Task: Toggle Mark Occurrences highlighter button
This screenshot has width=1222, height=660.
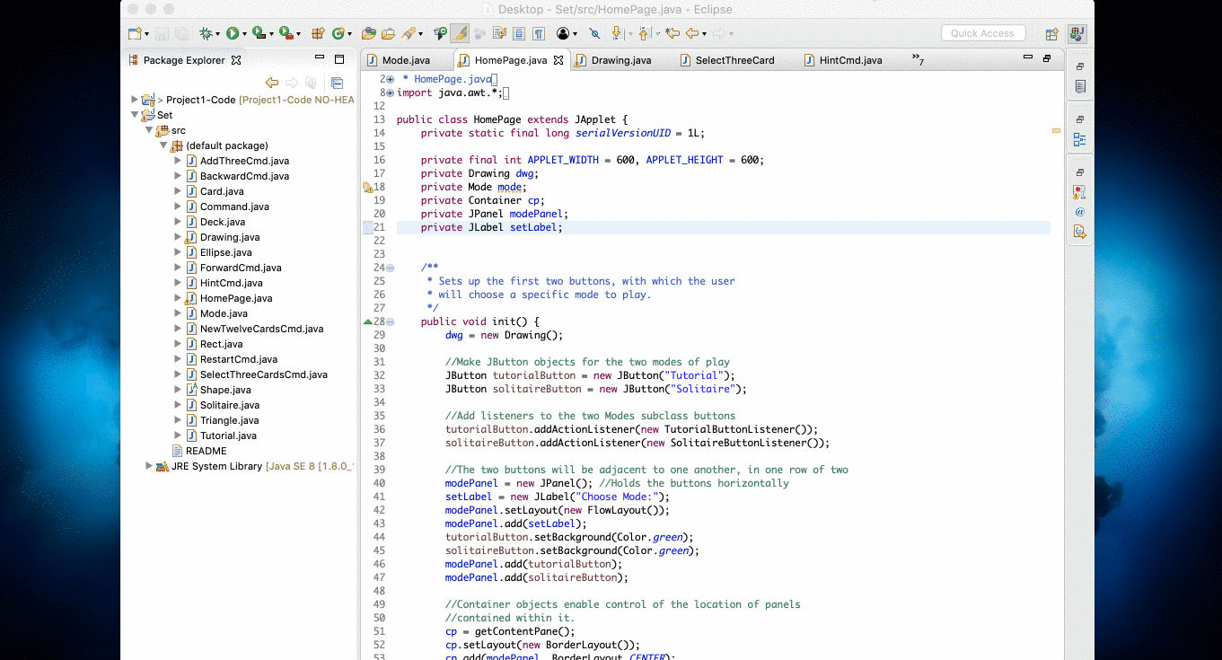Action: click(459, 33)
